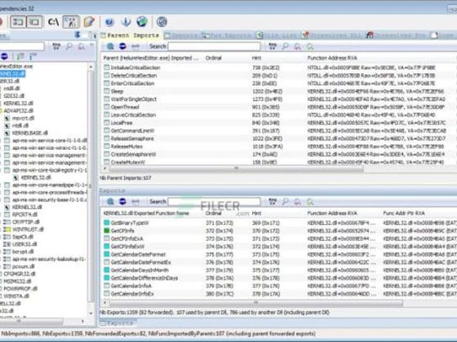Click the Exports list horizontal scrollbar
This screenshot has width=457, height=342.
tap(256, 303)
